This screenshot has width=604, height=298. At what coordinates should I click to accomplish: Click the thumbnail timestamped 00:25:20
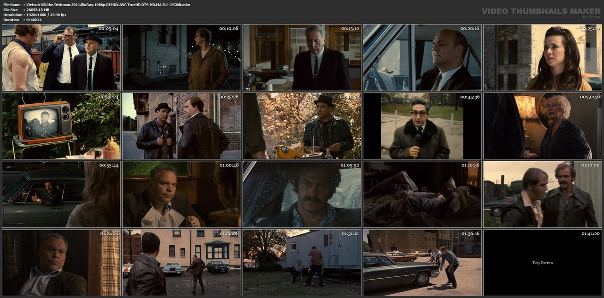click(543, 58)
